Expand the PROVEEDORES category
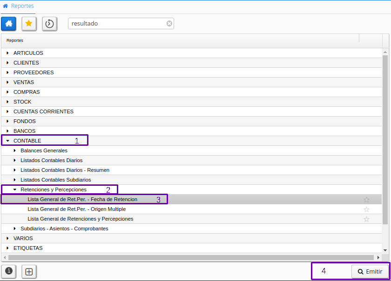 pyautogui.click(x=7, y=72)
